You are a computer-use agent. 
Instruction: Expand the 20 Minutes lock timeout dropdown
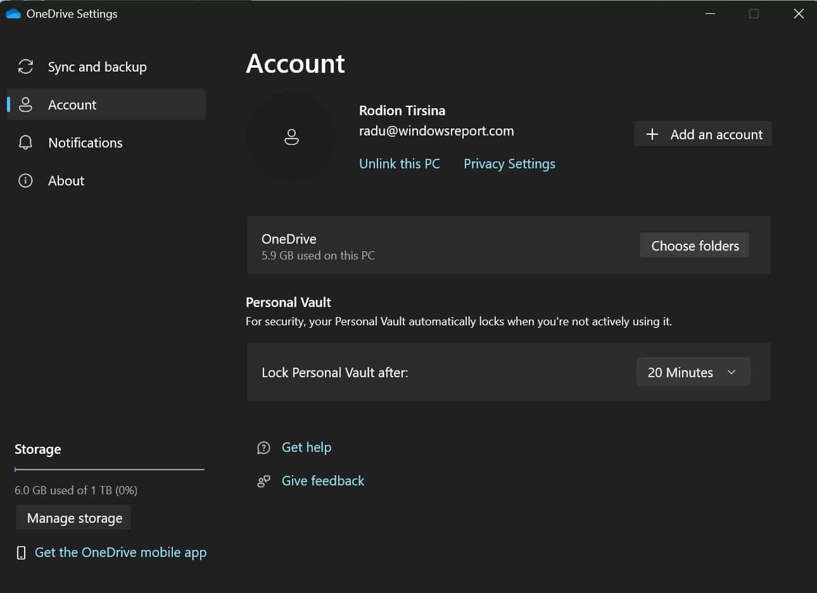[x=693, y=372]
